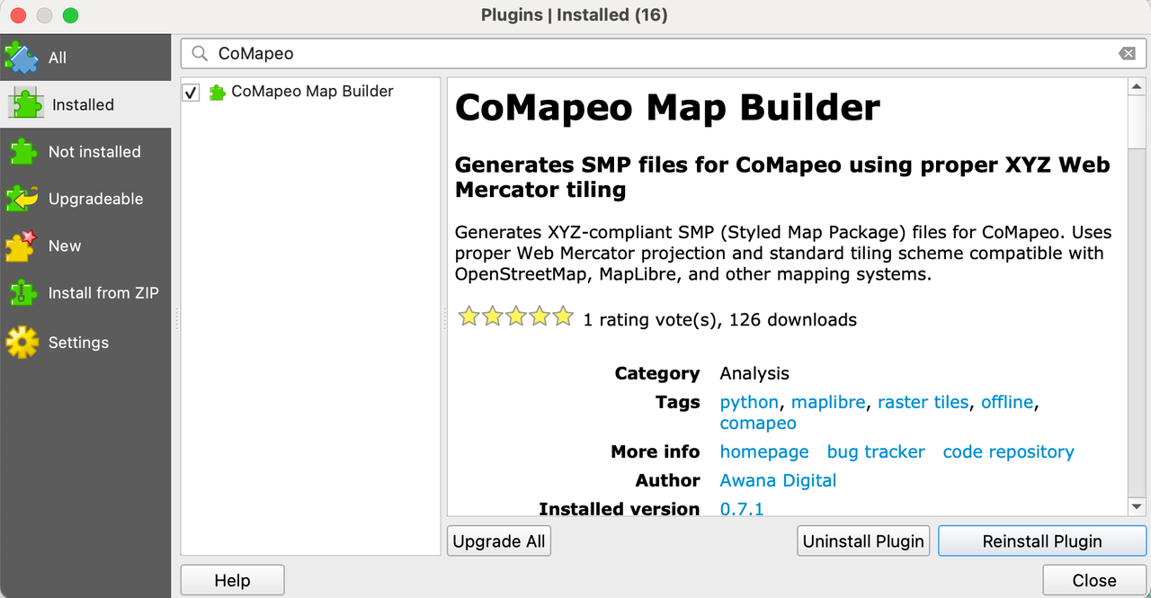Open the Upgradeable plugins icon
The width and height of the screenshot is (1151, 598).
click(x=22, y=199)
